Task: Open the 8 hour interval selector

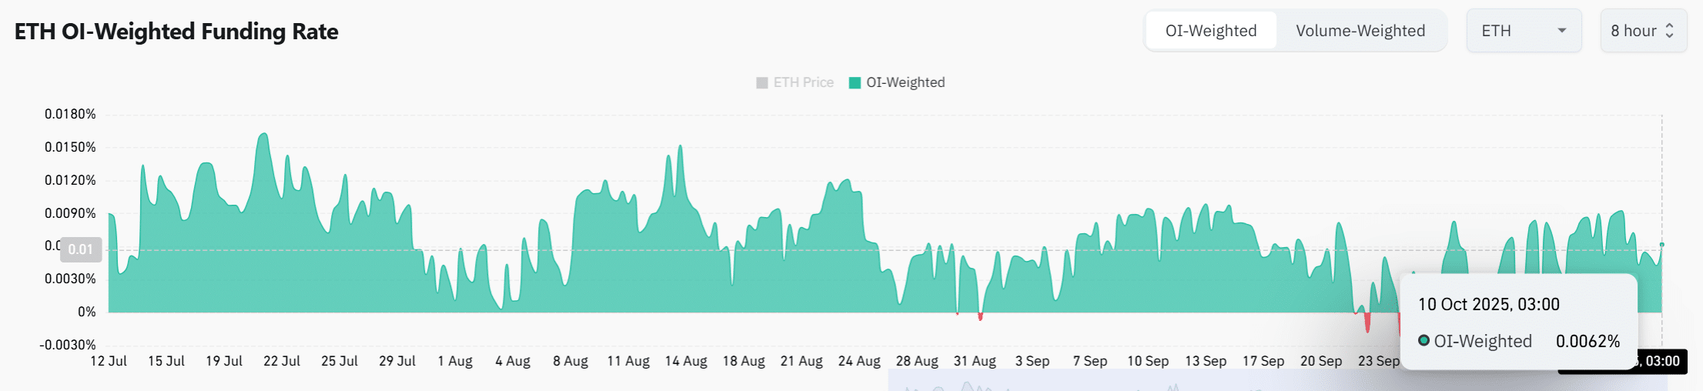Action: (x=1642, y=31)
